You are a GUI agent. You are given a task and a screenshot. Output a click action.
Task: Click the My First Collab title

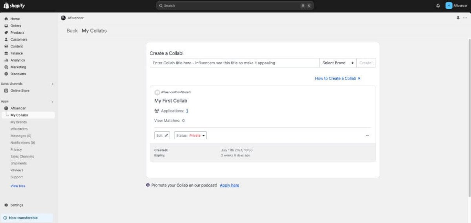pos(171,101)
